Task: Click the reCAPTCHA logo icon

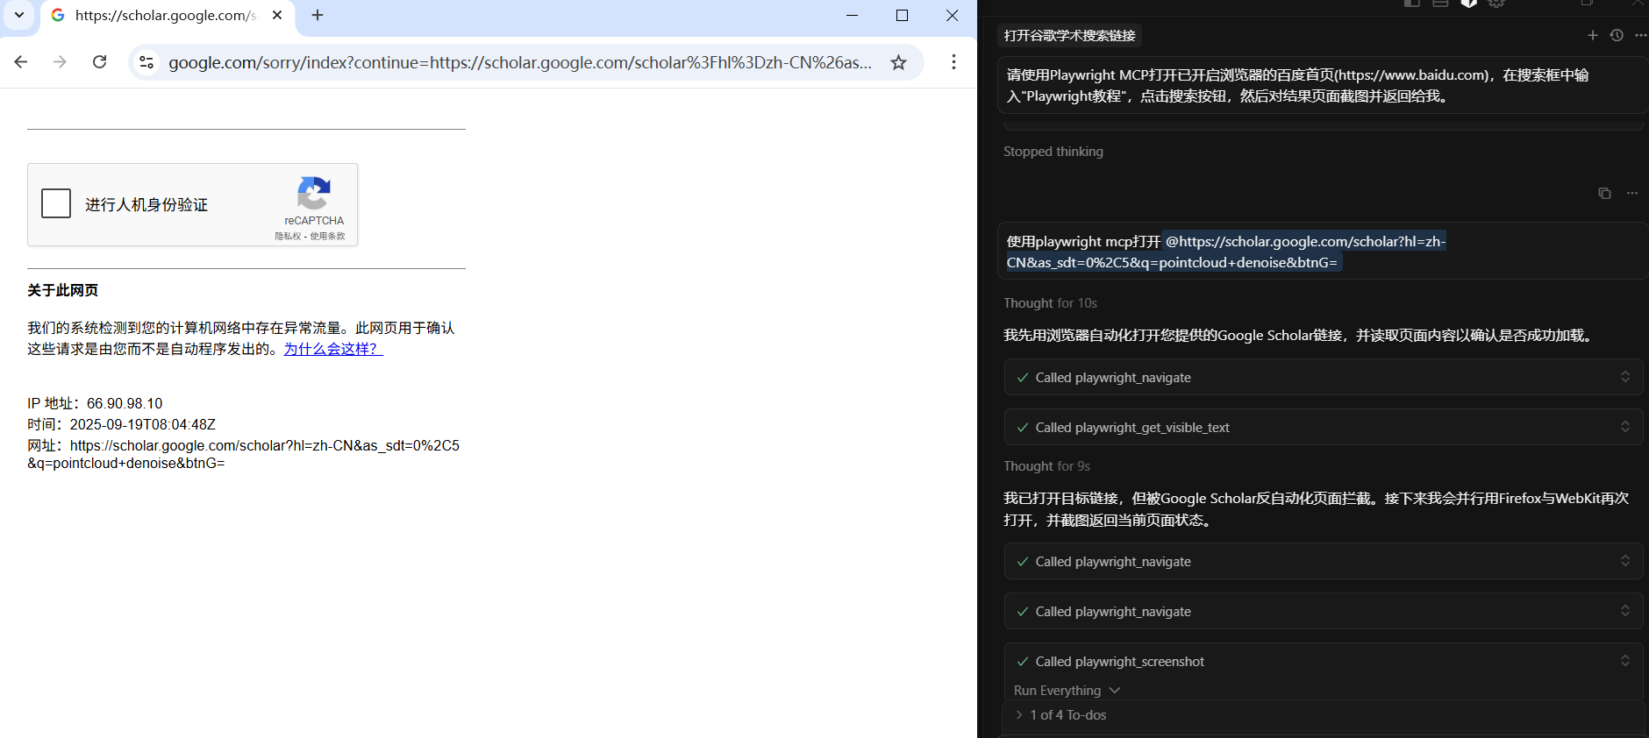Action: pos(314,193)
